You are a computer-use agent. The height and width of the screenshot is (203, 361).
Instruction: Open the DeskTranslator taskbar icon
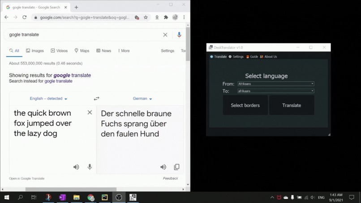(x=133, y=197)
